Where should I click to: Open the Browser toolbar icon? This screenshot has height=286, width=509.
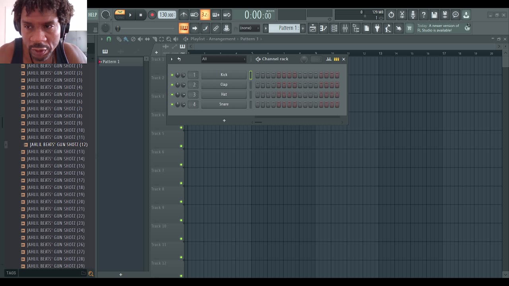point(356,28)
